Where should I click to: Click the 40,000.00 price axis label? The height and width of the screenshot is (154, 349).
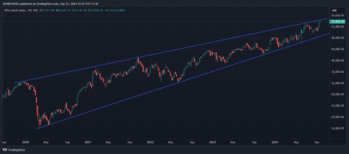(x=338, y=60)
